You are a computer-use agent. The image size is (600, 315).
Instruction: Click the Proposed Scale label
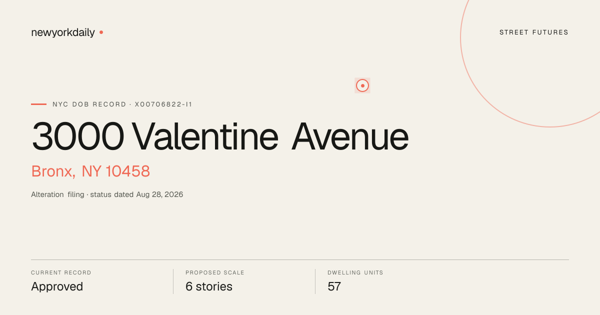[215, 273]
